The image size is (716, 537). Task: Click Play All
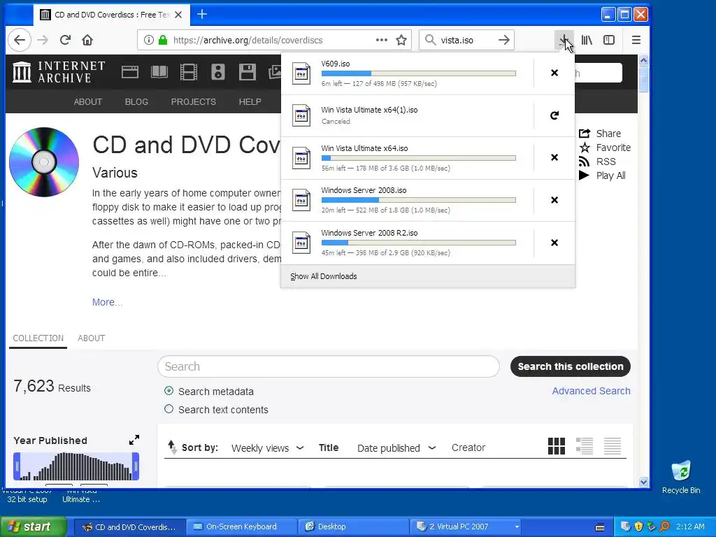click(x=602, y=176)
